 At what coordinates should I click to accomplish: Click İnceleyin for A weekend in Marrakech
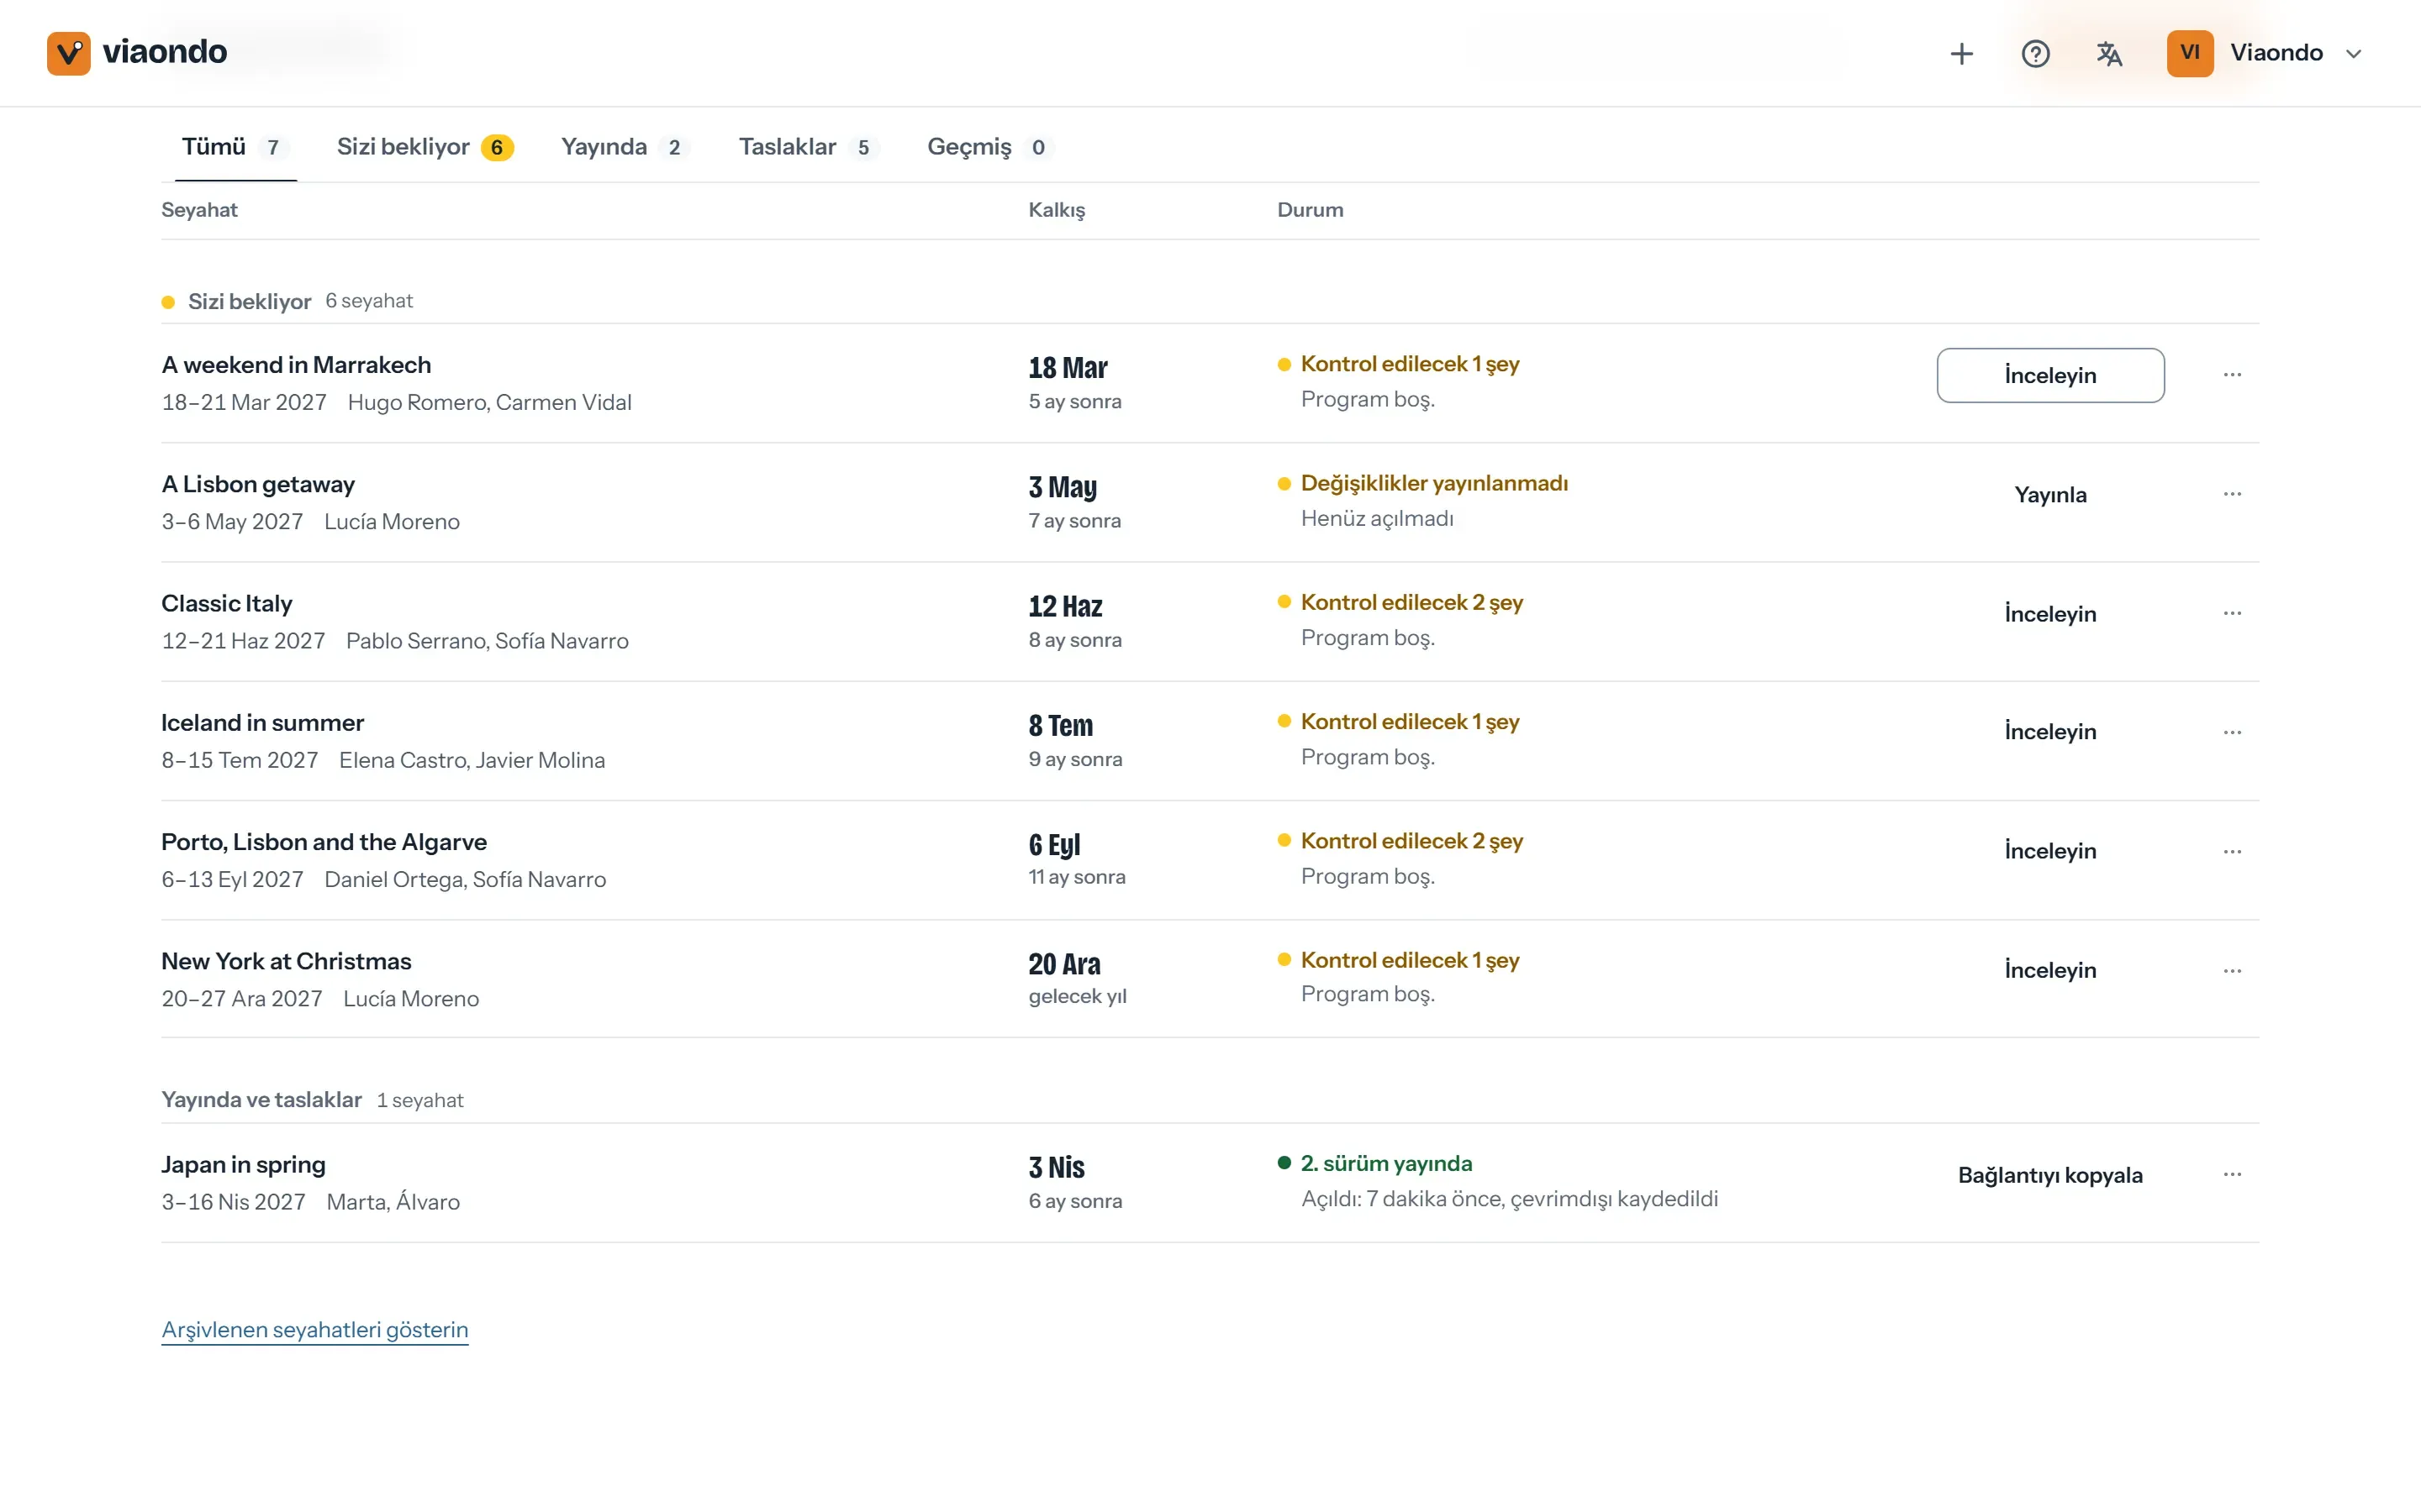point(2049,375)
